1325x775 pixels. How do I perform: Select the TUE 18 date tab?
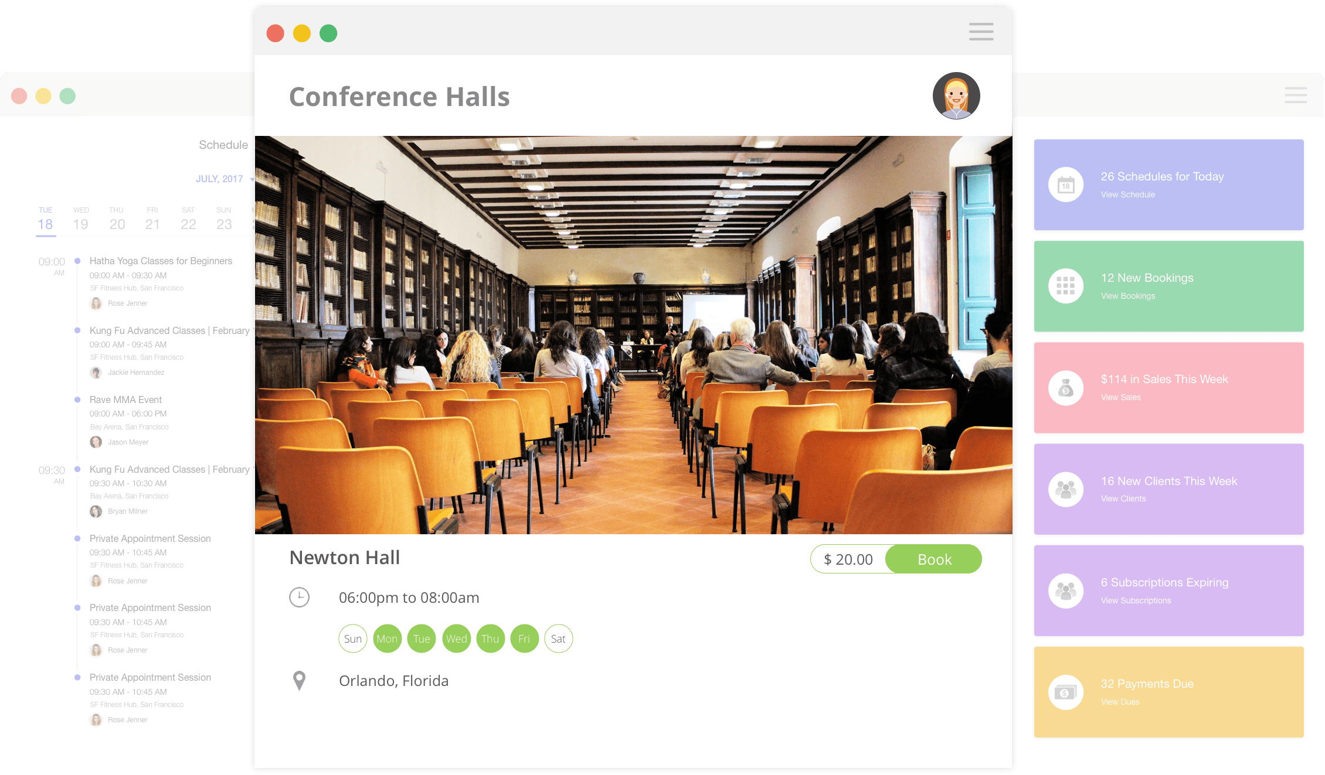46,219
